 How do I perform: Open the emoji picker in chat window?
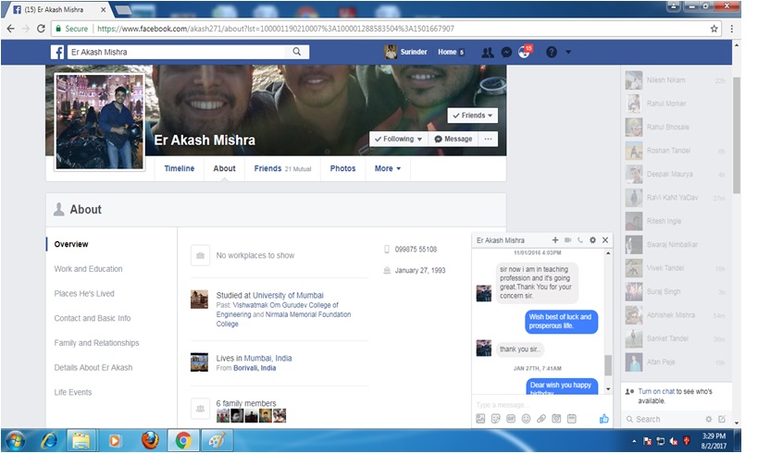[526, 419]
